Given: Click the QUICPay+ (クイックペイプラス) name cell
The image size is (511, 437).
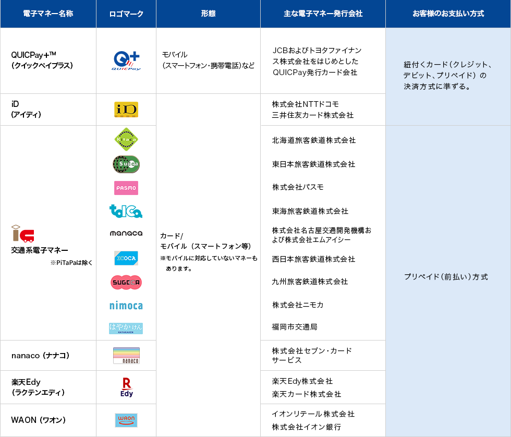Looking at the screenshot, I should click(x=48, y=60).
